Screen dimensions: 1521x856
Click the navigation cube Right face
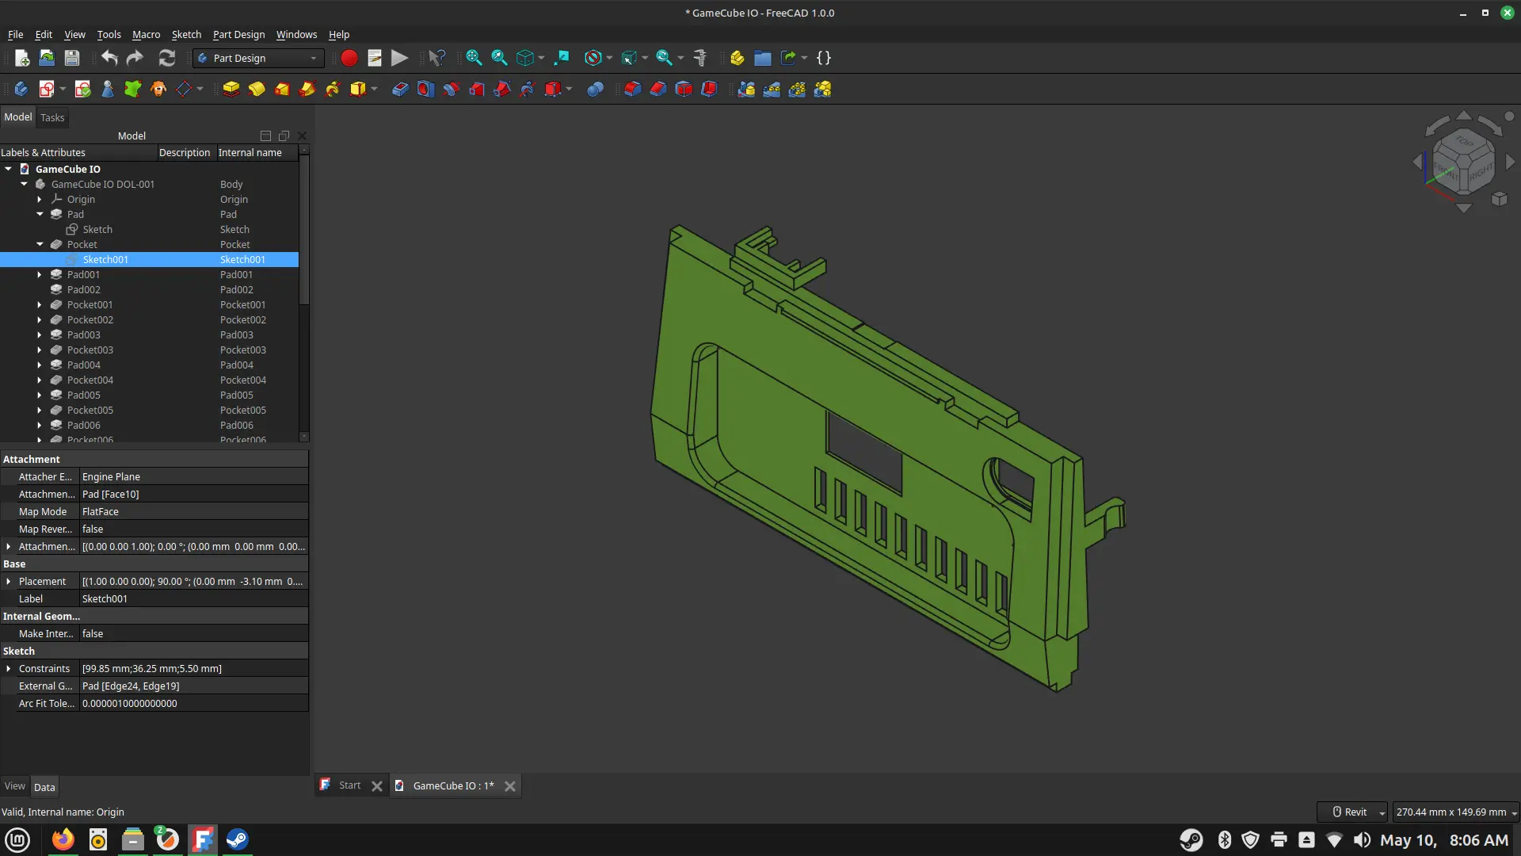point(1481,172)
